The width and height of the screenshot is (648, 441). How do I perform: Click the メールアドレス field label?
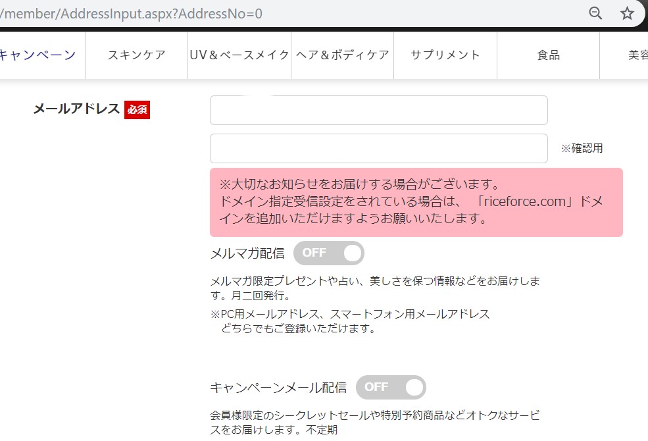[76, 109]
